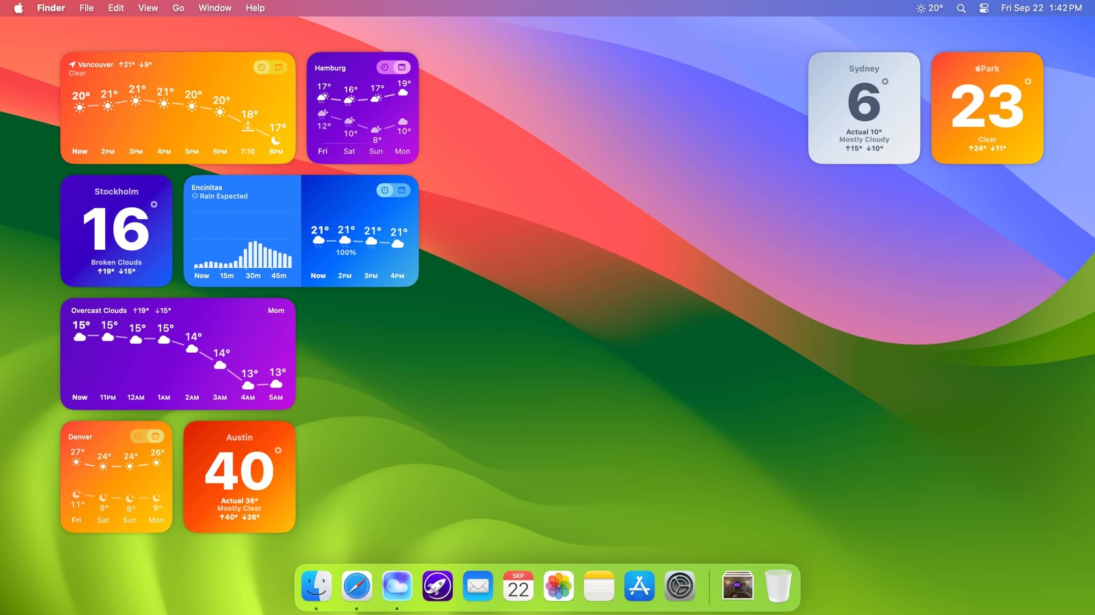The height and width of the screenshot is (615, 1095).
Task: Open the Stockholm weather widget
Action: tap(116, 231)
